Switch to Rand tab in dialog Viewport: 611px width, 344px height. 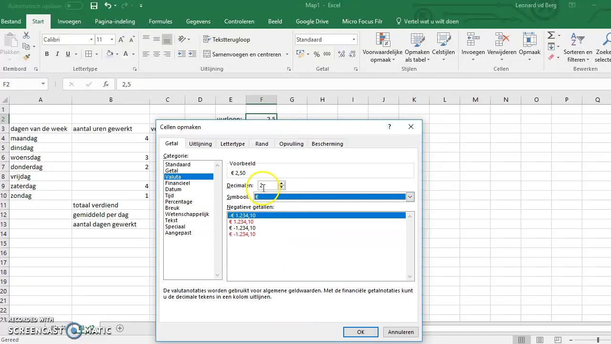coord(262,144)
